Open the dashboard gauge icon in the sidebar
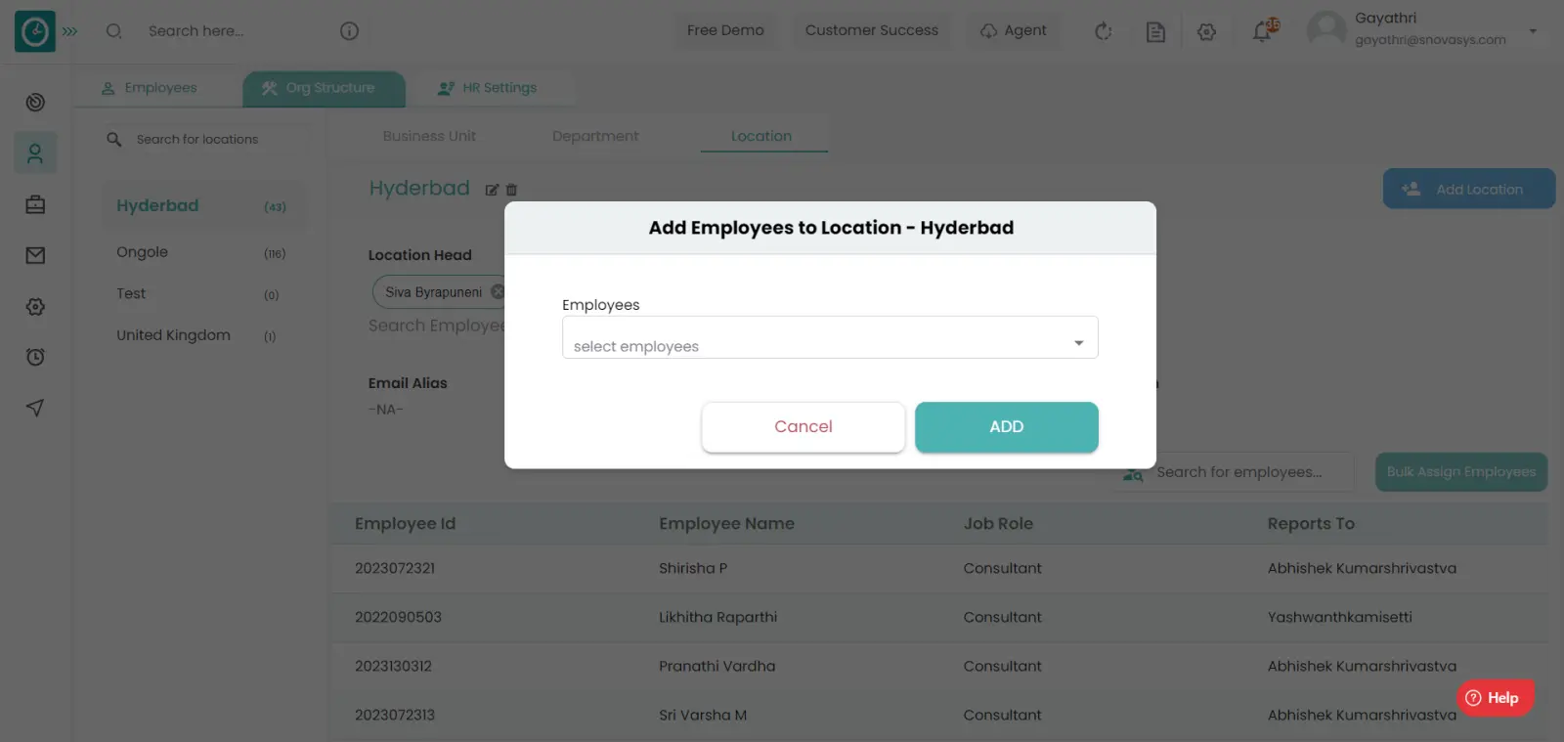The height and width of the screenshot is (742, 1564). (x=35, y=103)
